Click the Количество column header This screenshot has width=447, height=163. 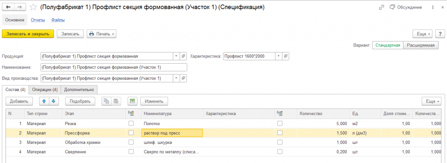323,113
